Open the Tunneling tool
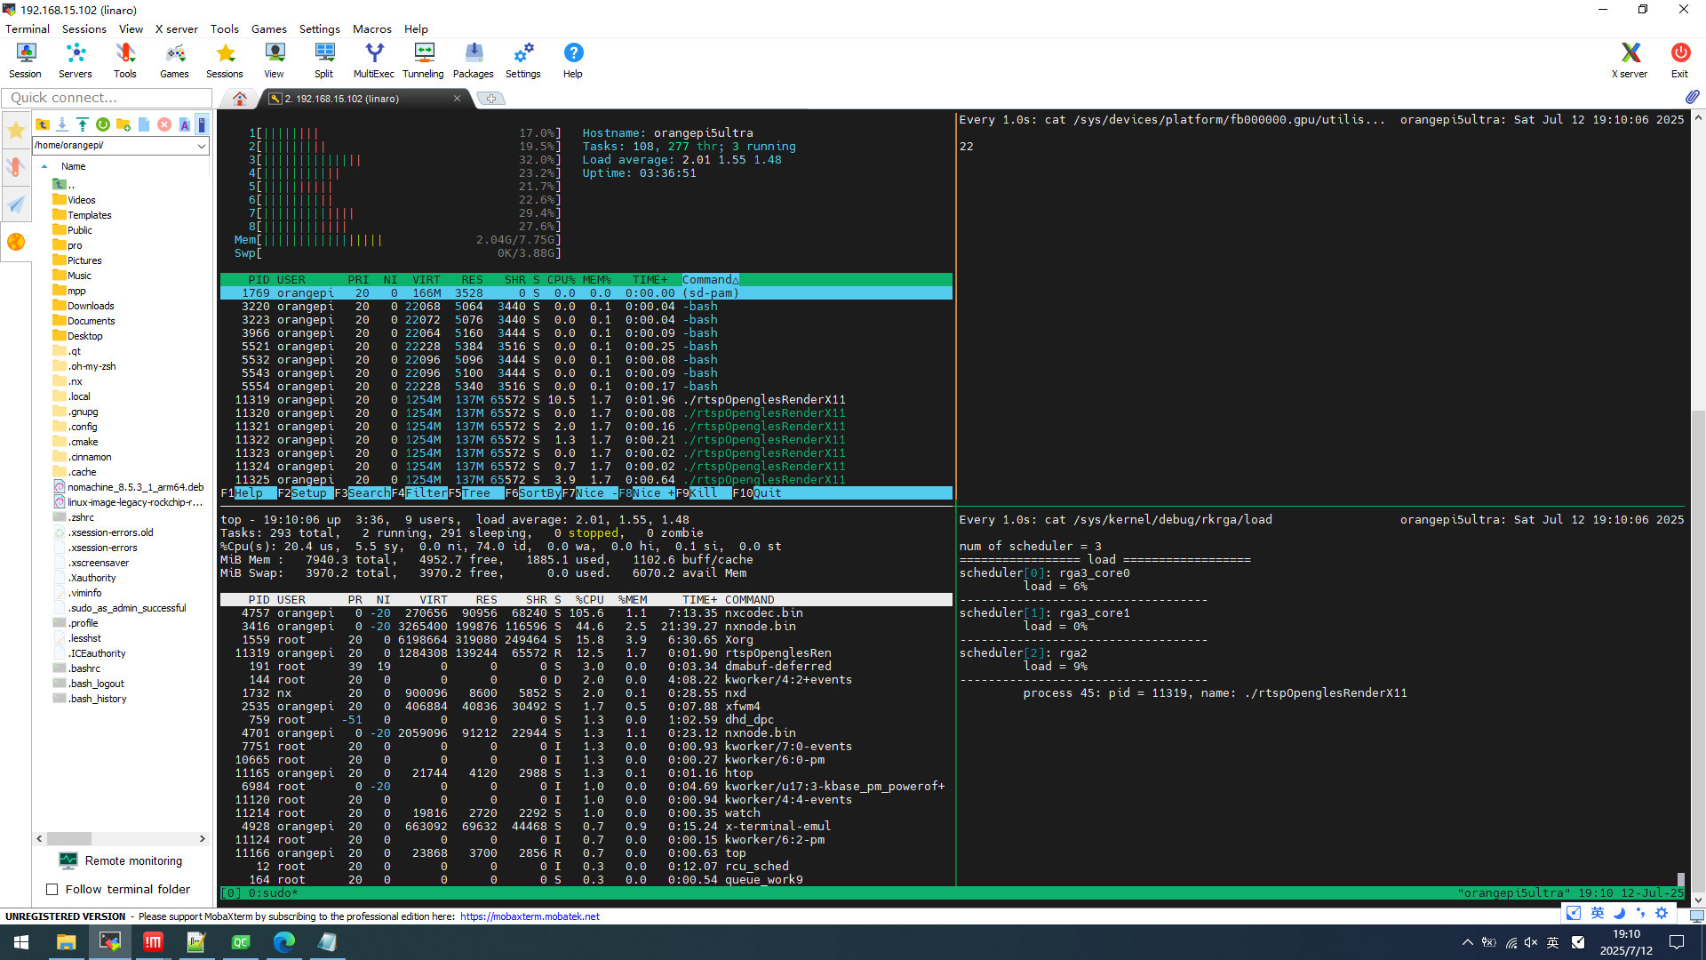This screenshot has width=1706, height=960. (x=423, y=60)
